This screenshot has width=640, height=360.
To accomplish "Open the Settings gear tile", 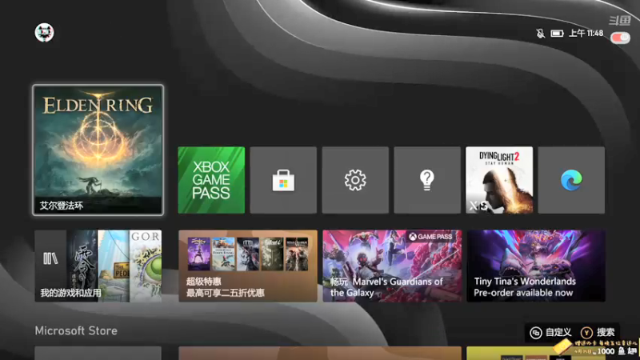I will point(355,180).
